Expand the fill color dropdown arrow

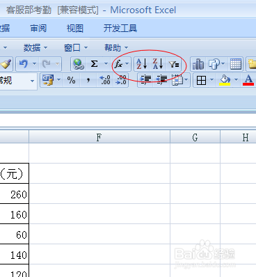236,80
